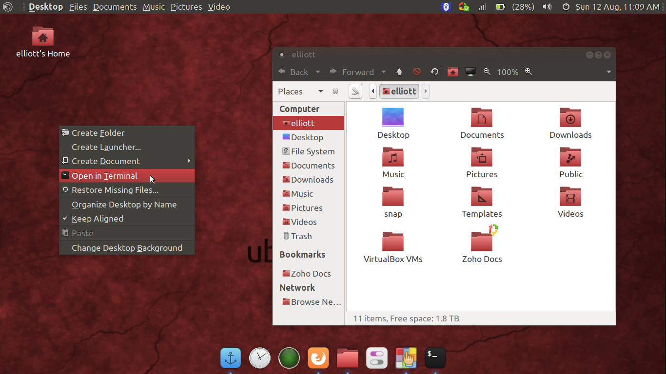Click the power button in top panel
The height and width of the screenshot is (374, 666).
click(566, 7)
